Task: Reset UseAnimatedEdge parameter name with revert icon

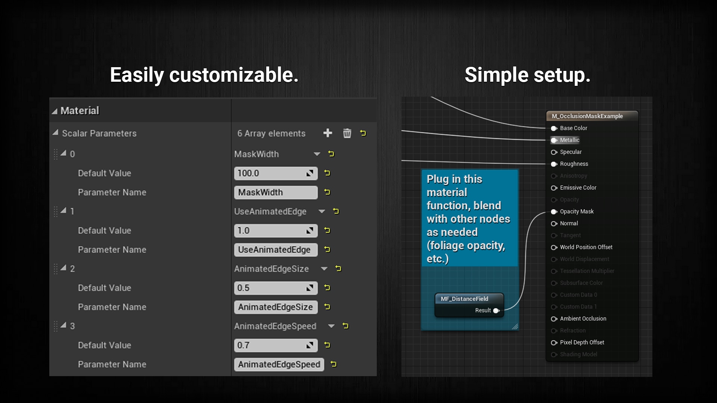Action: point(328,250)
